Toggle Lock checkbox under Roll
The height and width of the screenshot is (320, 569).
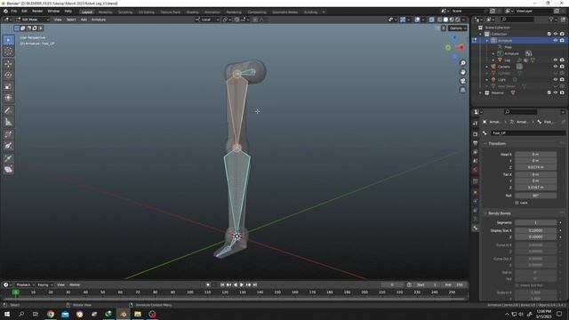517,203
